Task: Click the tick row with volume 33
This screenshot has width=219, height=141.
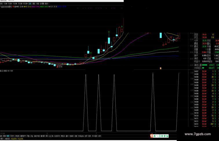Action: [x=207, y=91]
